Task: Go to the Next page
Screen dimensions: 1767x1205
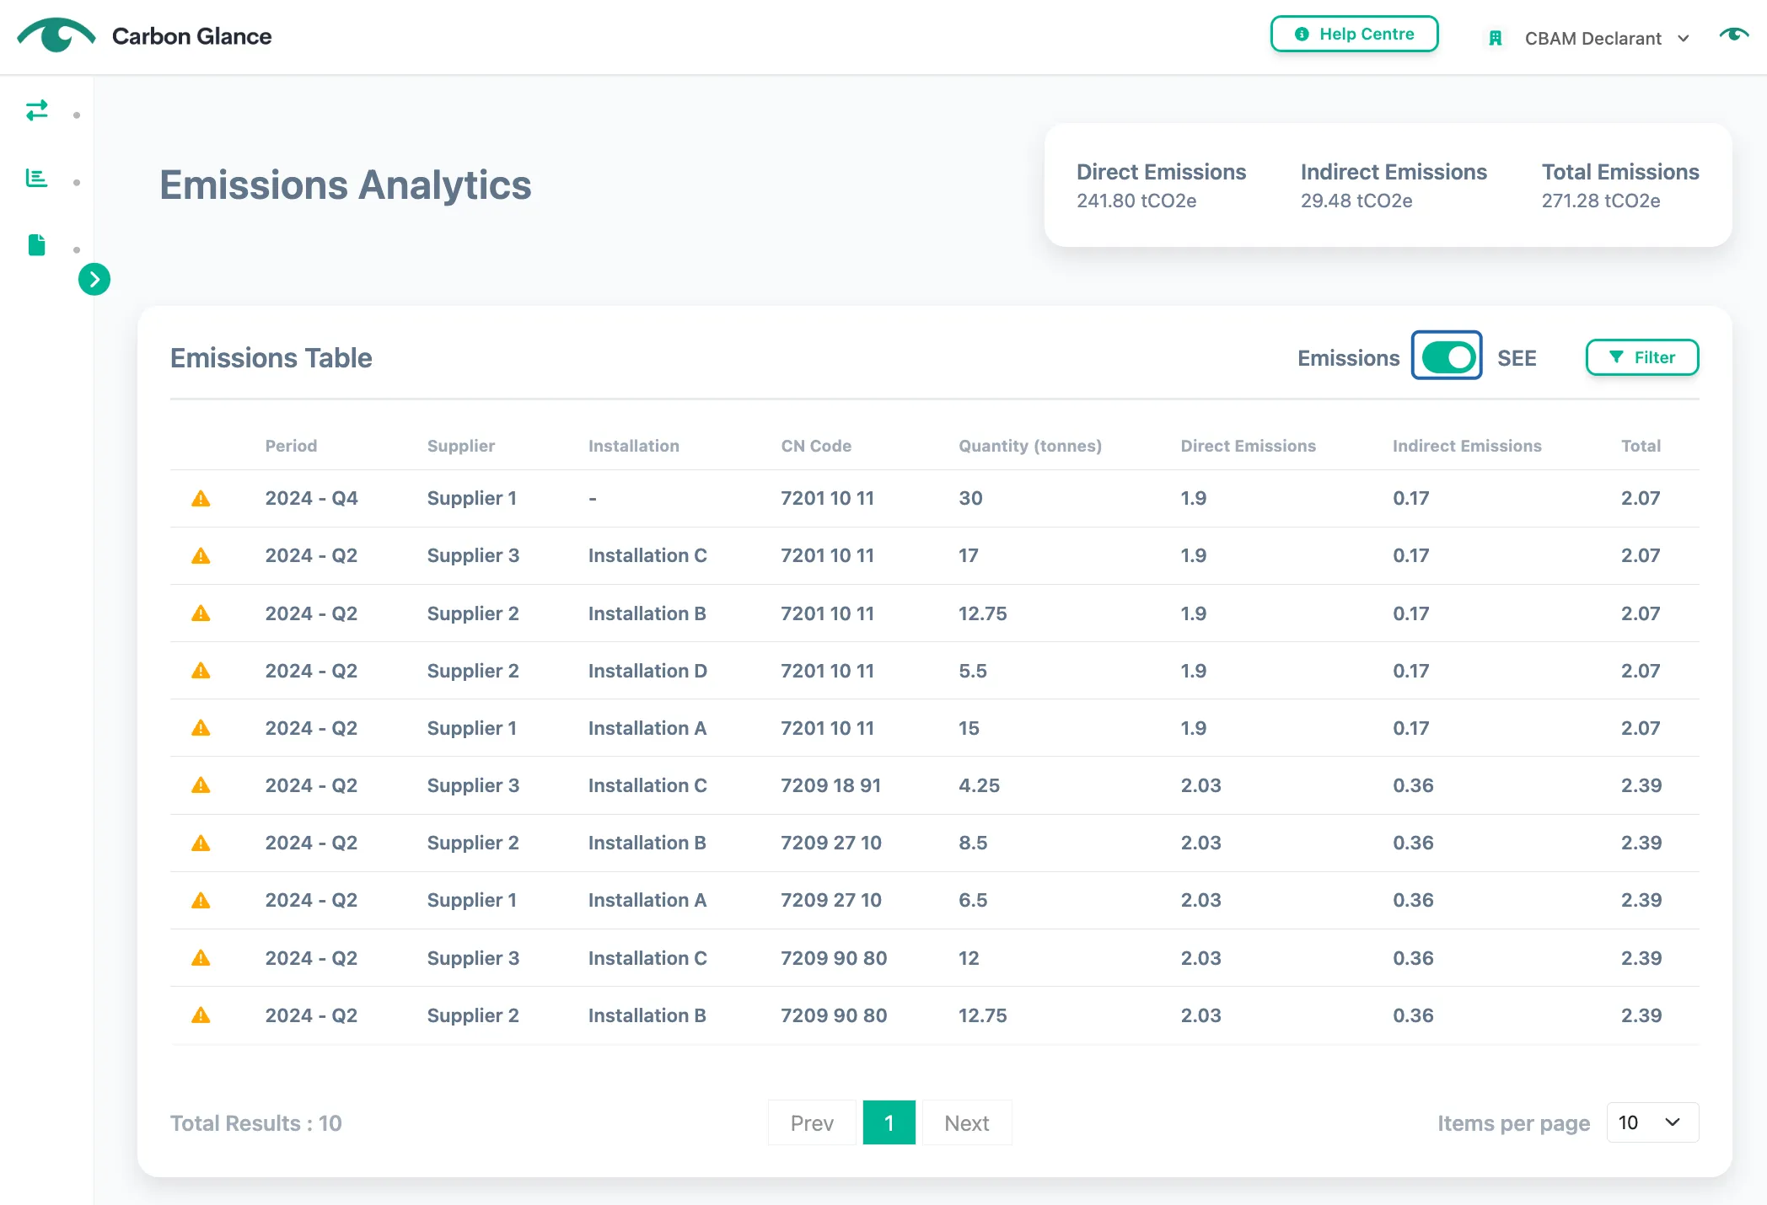Action: pos(966,1122)
